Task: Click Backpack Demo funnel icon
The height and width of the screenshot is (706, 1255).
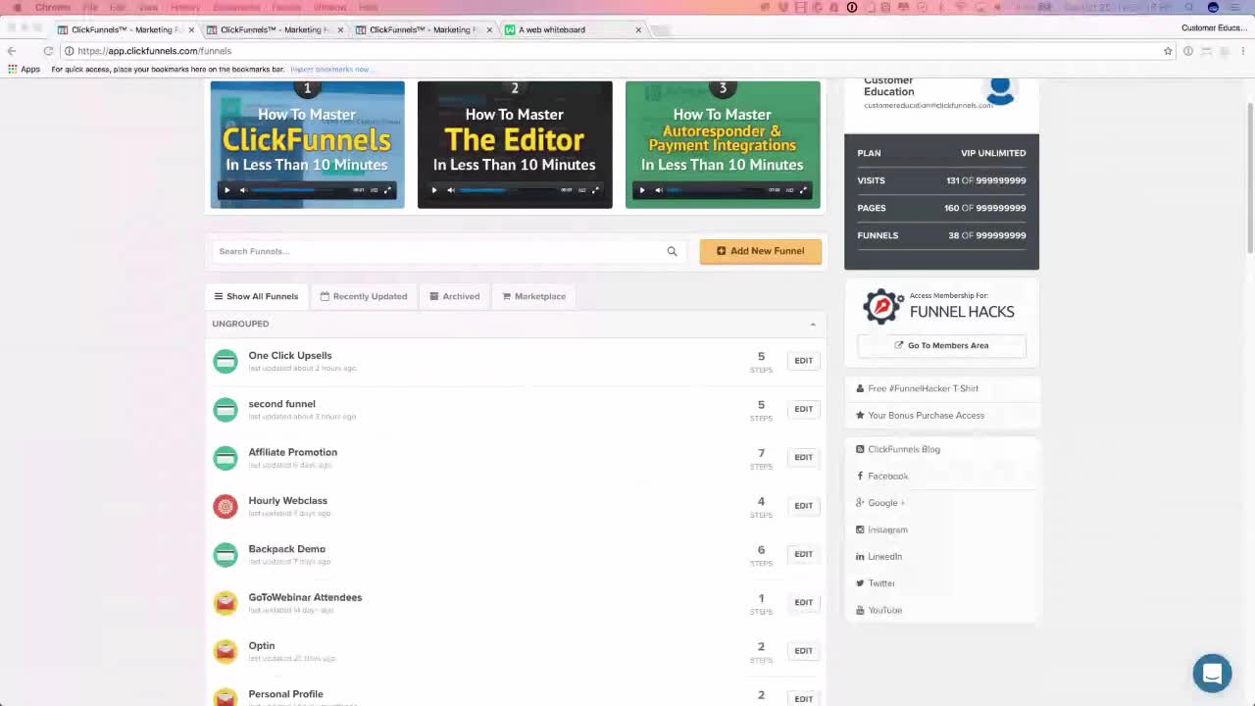Action: pos(226,554)
